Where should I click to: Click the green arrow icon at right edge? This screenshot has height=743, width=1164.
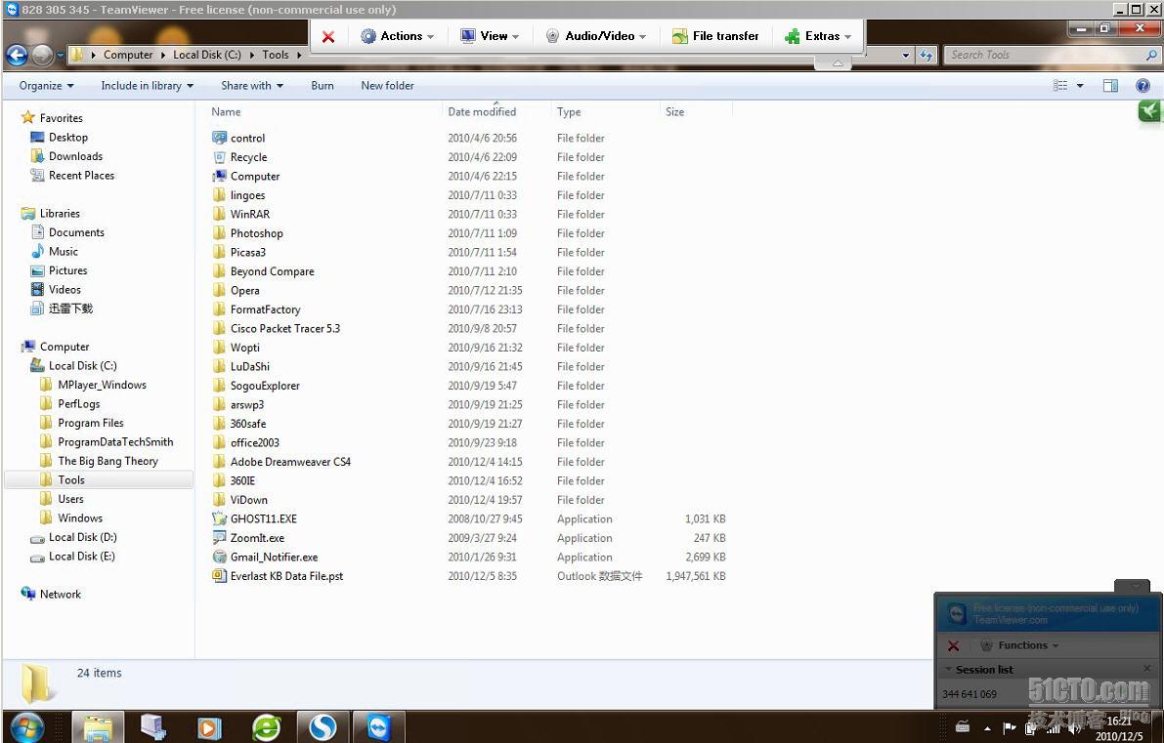point(1149,112)
